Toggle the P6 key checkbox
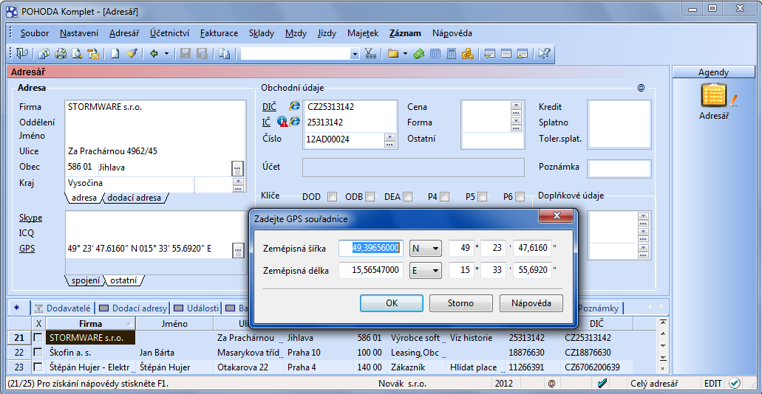The width and height of the screenshot is (762, 394). pyautogui.click(x=520, y=196)
